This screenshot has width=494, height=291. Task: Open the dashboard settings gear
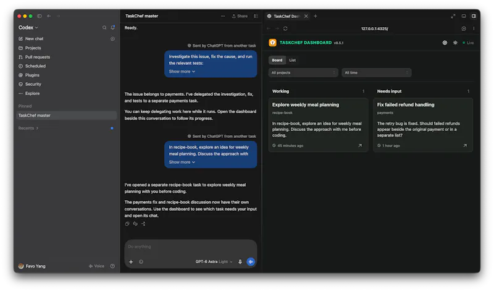(x=445, y=43)
